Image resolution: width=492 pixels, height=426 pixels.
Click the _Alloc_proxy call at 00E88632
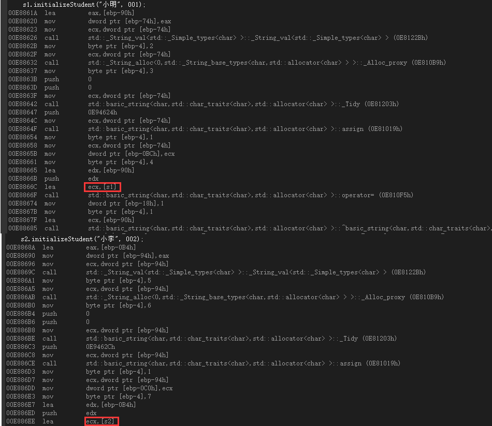tap(227, 63)
